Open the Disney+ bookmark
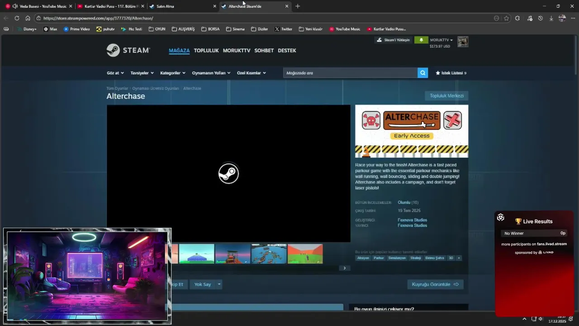The image size is (579, 326). 27,29
